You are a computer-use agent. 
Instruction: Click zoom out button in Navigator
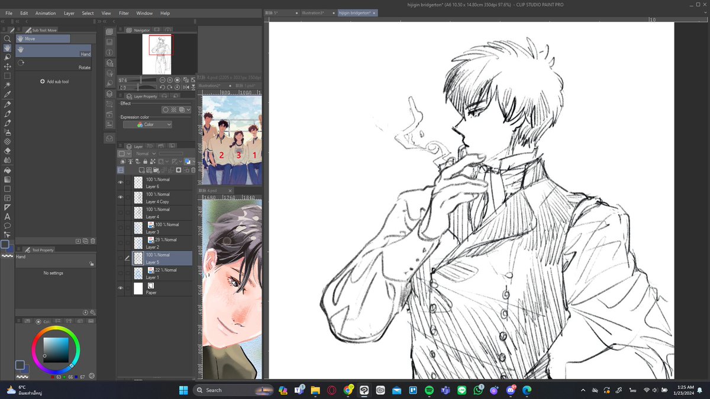tap(162, 80)
